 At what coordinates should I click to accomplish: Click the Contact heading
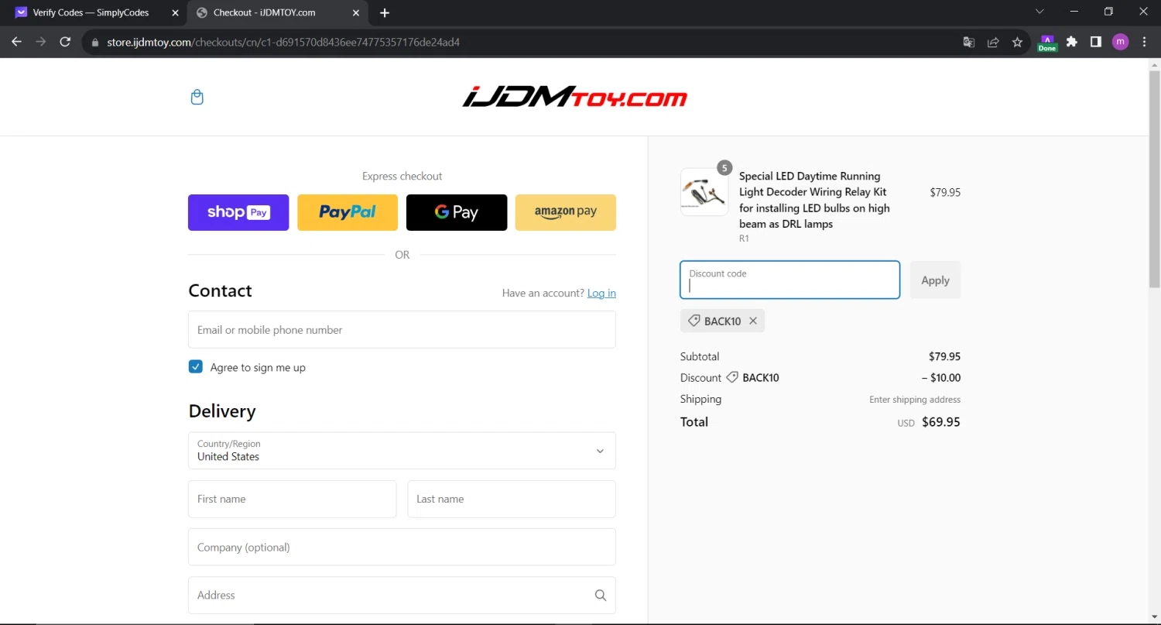click(x=220, y=291)
